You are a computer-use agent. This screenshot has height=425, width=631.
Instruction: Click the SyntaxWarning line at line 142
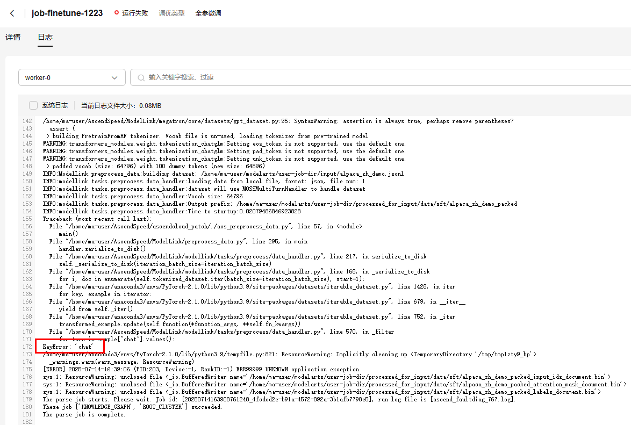point(277,121)
